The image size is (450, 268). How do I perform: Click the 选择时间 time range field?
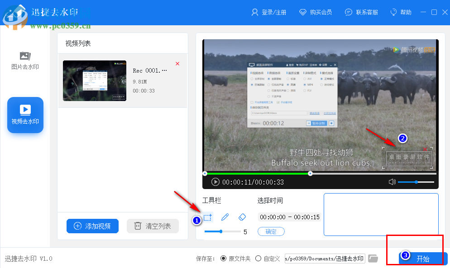(289, 217)
